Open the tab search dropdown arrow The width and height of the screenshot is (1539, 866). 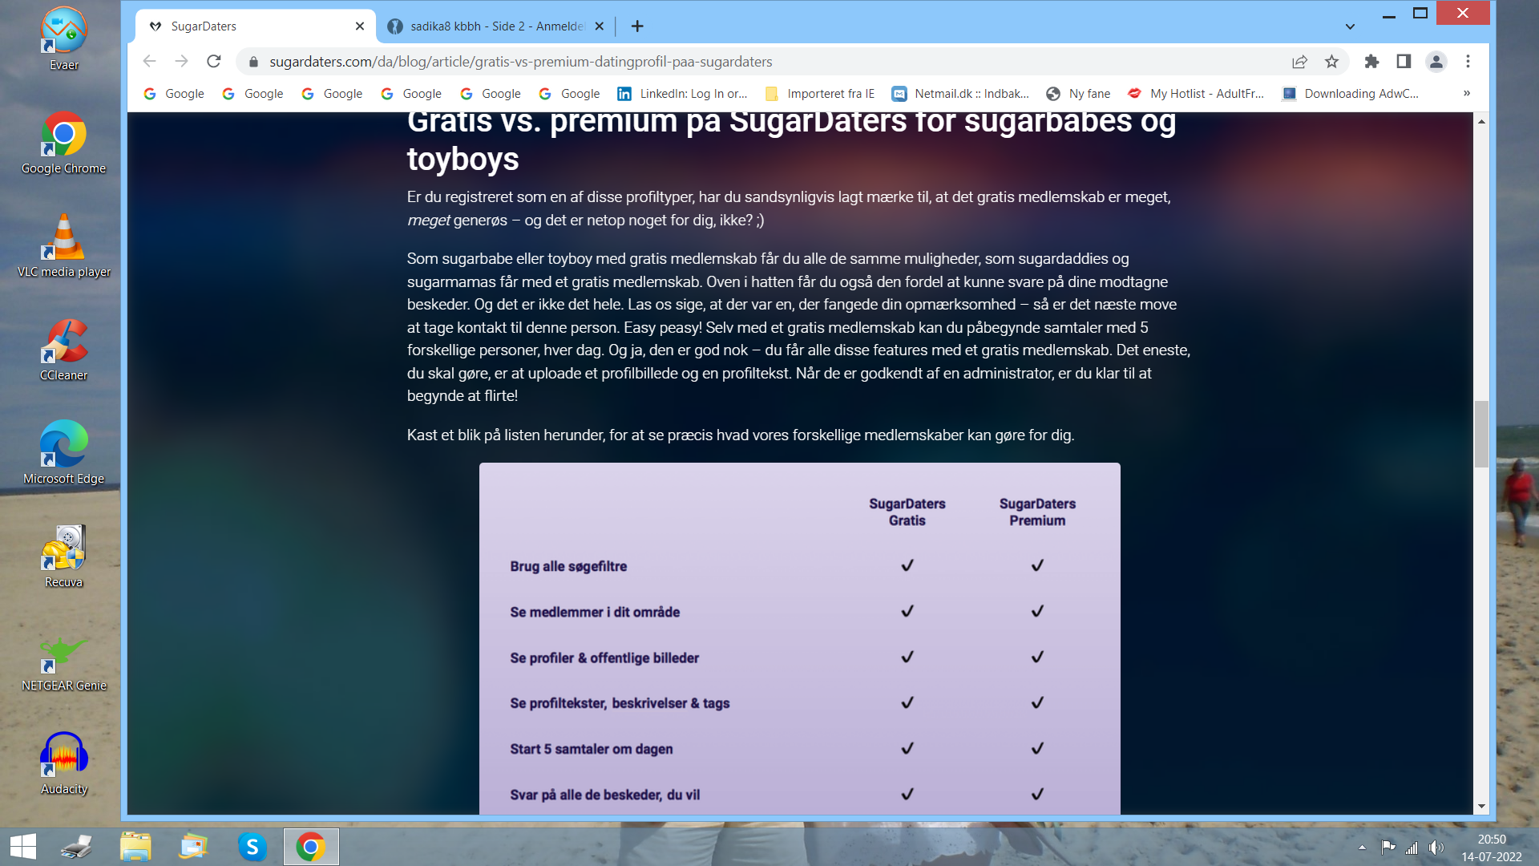coord(1350,26)
